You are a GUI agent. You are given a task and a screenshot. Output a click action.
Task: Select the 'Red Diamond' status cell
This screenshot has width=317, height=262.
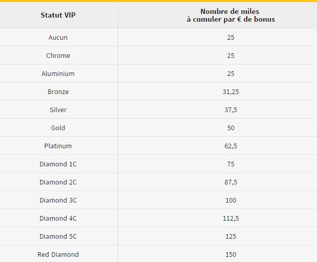pyautogui.click(x=58, y=255)
